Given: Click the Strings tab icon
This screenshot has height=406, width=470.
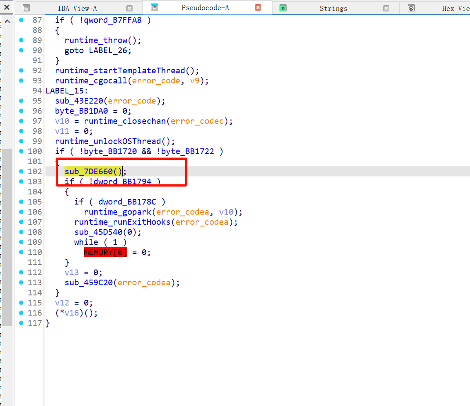Looking at the screenshot, I should coord(283,8).
